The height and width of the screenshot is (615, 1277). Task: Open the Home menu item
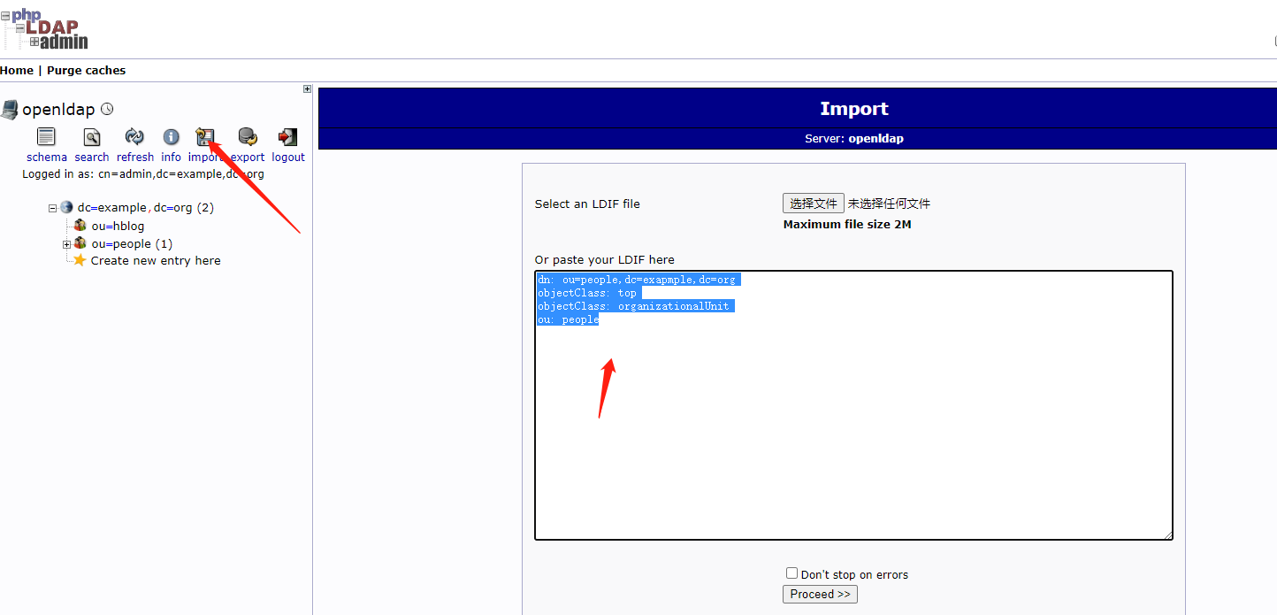(x=17, y=70)
